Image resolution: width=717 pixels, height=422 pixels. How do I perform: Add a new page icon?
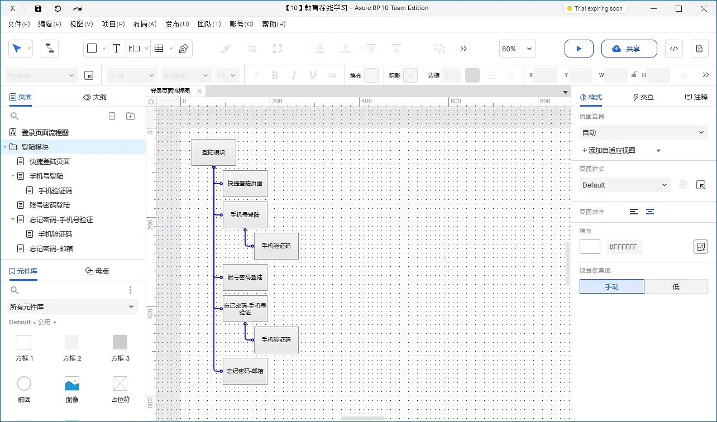coord(112,116)
